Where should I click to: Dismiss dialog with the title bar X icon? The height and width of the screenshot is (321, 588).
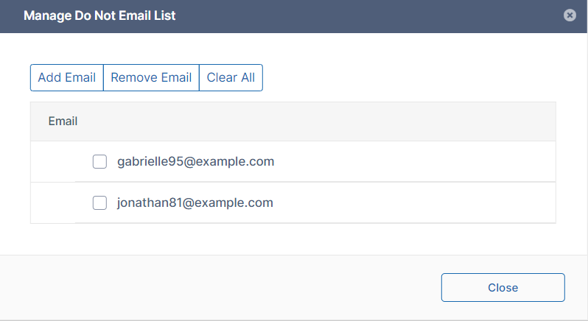point(570,15)
